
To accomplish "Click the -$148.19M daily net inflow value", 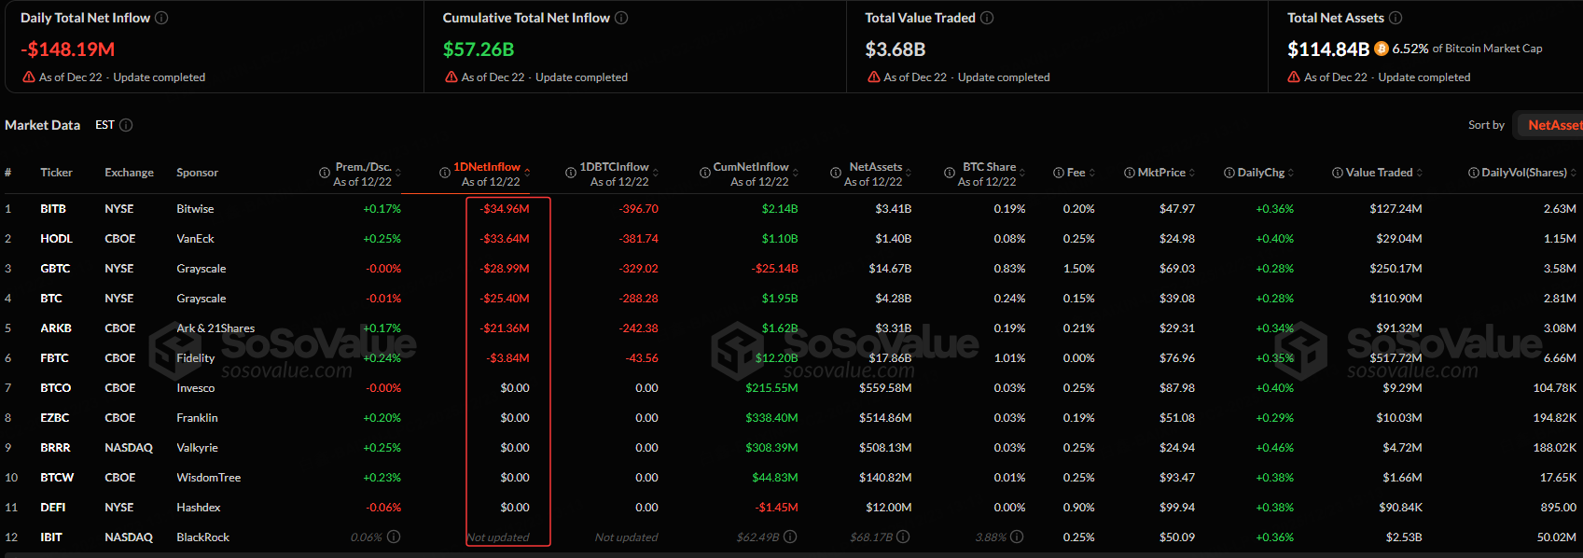I will coord(68,49).
